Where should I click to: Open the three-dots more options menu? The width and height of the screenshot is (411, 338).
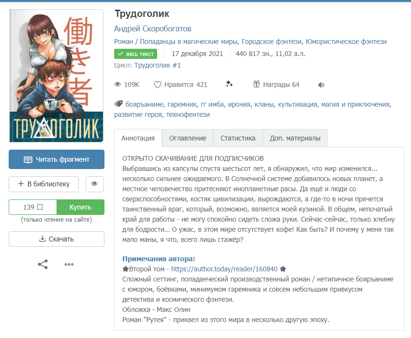pos(69,264)
